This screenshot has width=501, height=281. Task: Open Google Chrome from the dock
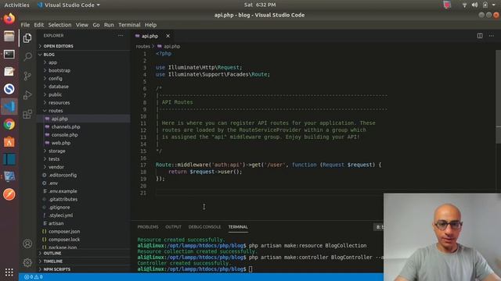(9, 124)
